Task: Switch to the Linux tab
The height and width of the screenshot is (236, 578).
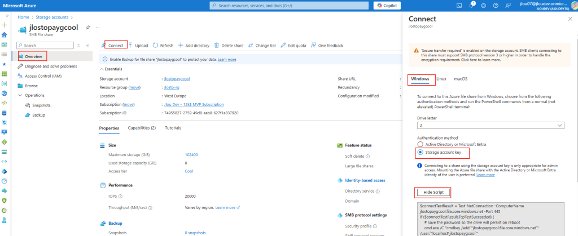Action: point(441,79)
